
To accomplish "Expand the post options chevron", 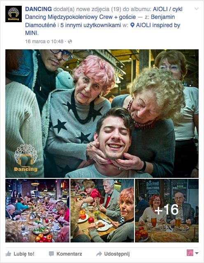I will pos(197,9).
